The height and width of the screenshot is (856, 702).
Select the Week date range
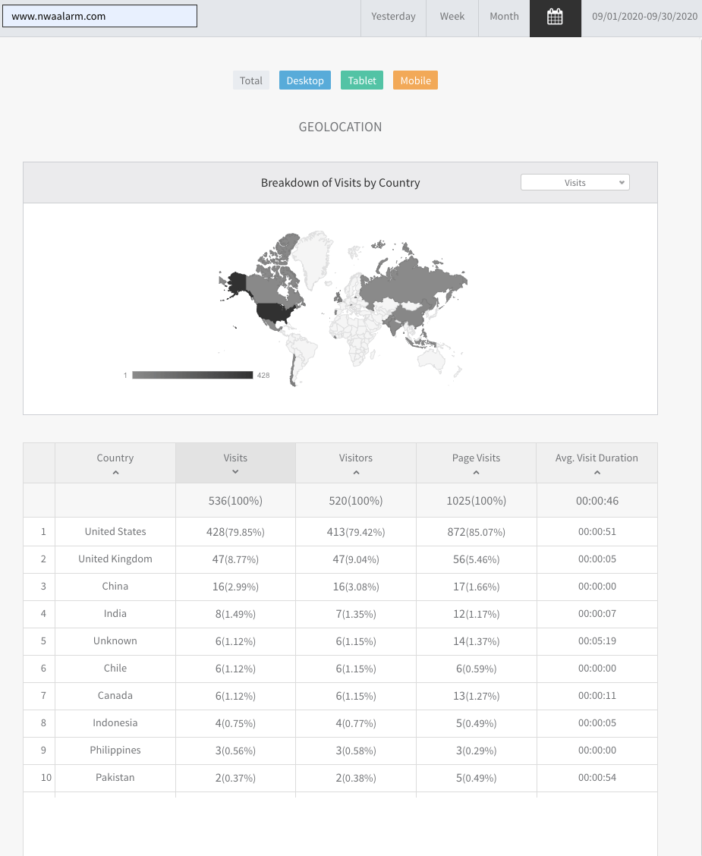452,17
